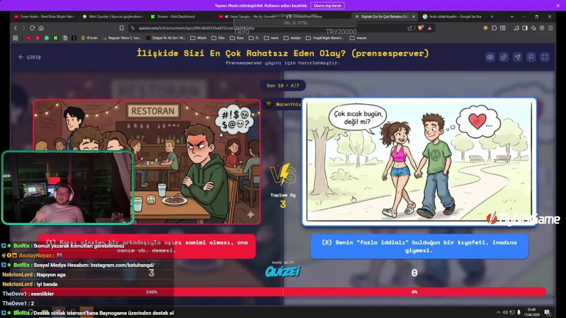566x318 pixels.
Task: Switch to 'Mini Oyunlar' tab
Action: tap(113, 16)
